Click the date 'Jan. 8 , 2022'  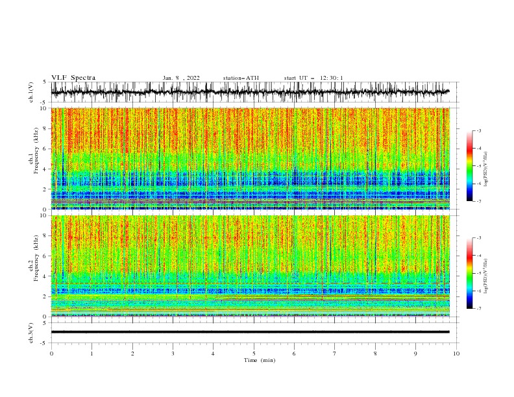(x=181, y=78)
